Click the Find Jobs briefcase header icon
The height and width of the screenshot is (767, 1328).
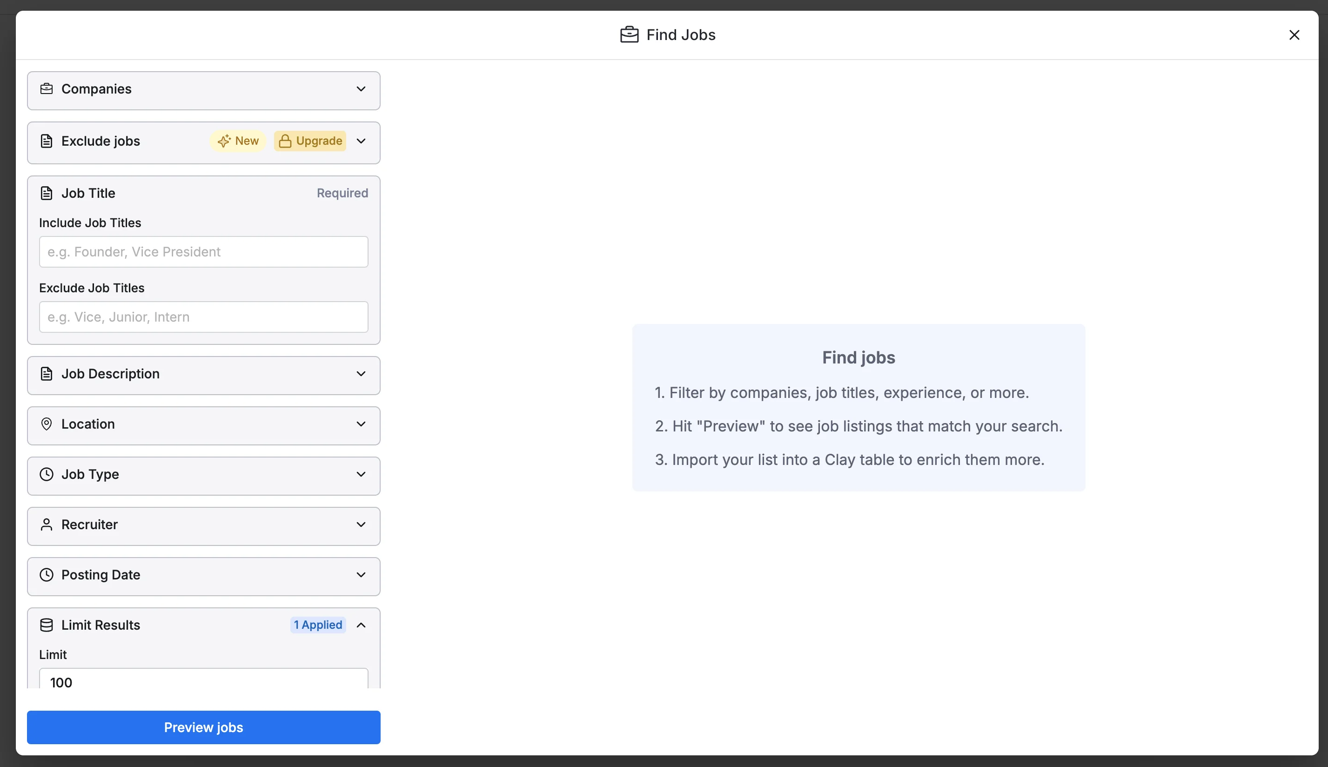coord(629,35)
